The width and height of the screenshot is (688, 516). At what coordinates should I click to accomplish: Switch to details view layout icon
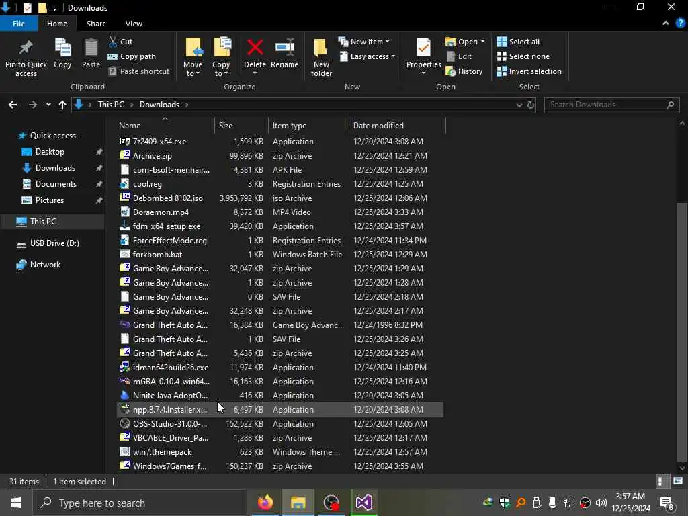coord(661,481)
